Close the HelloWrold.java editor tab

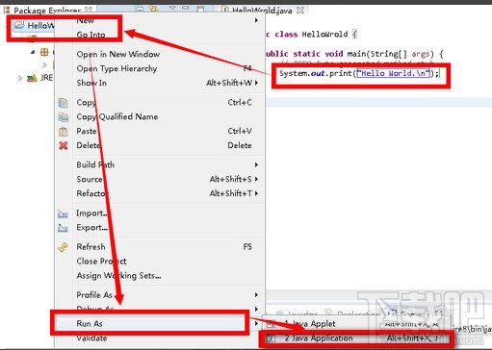[x=300, y=11]
